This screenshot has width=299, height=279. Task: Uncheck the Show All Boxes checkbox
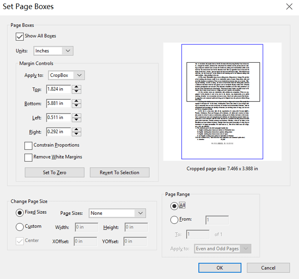tap(20, 36)
